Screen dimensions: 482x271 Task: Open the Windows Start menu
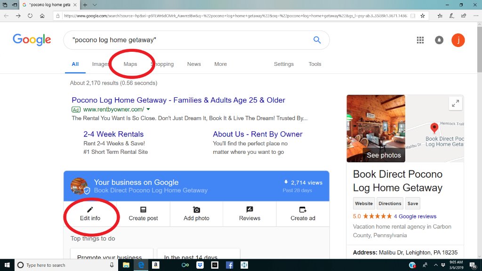(x=7, y=265)
